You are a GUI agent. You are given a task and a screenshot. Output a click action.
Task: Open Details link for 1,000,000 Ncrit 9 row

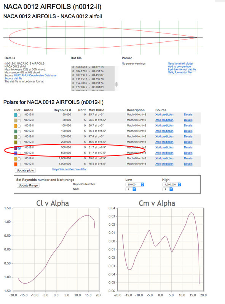pos(188,158)
